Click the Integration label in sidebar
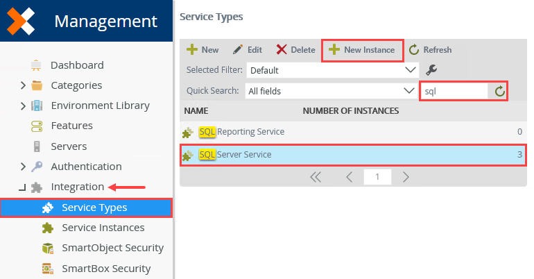This screenshot has width=534, height=279. 78,187
